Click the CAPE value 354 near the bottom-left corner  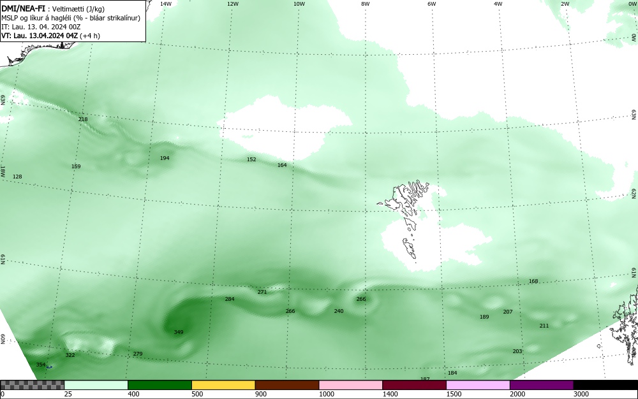pyautogui.click(x=41, y=365)
